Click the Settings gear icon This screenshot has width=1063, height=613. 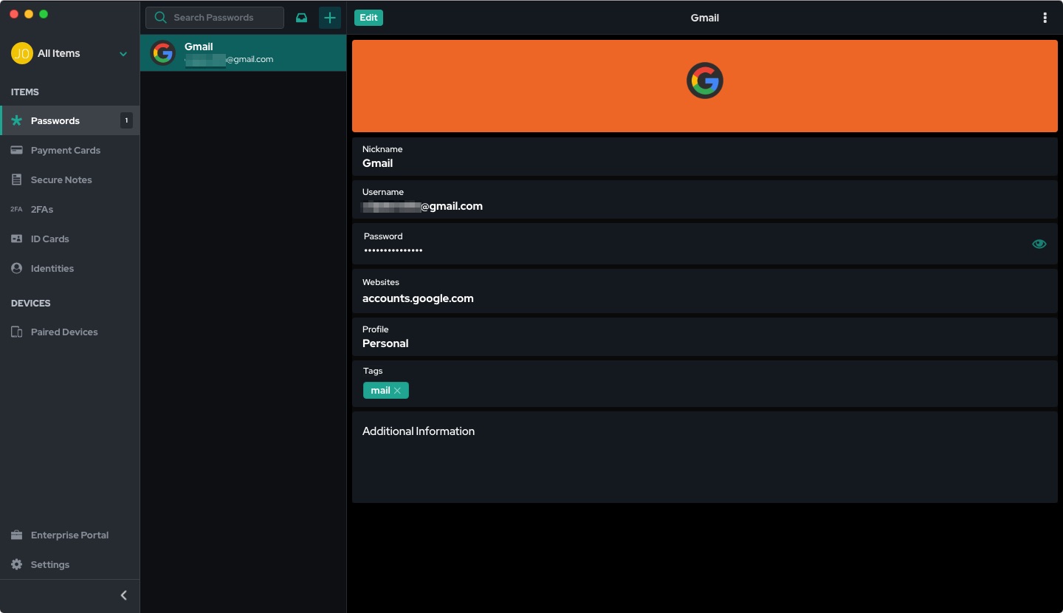coord(16,564)
